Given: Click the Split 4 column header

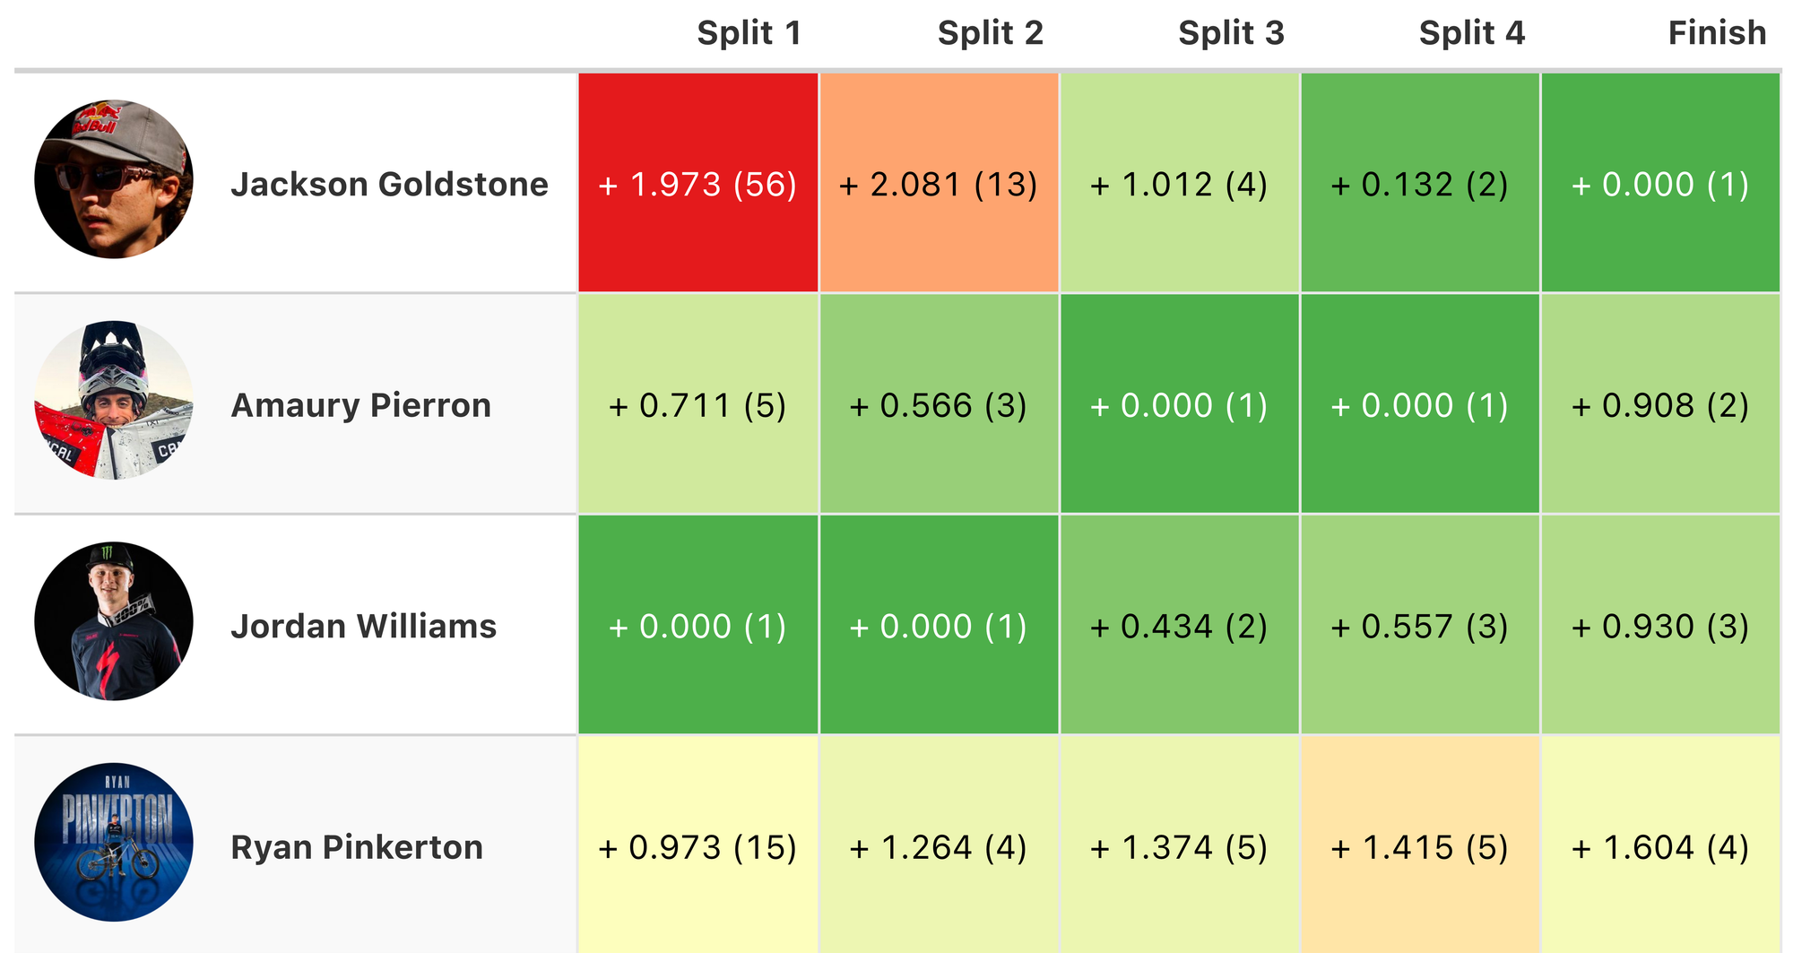Looking at the screenshot, I should pos(1471,33).
